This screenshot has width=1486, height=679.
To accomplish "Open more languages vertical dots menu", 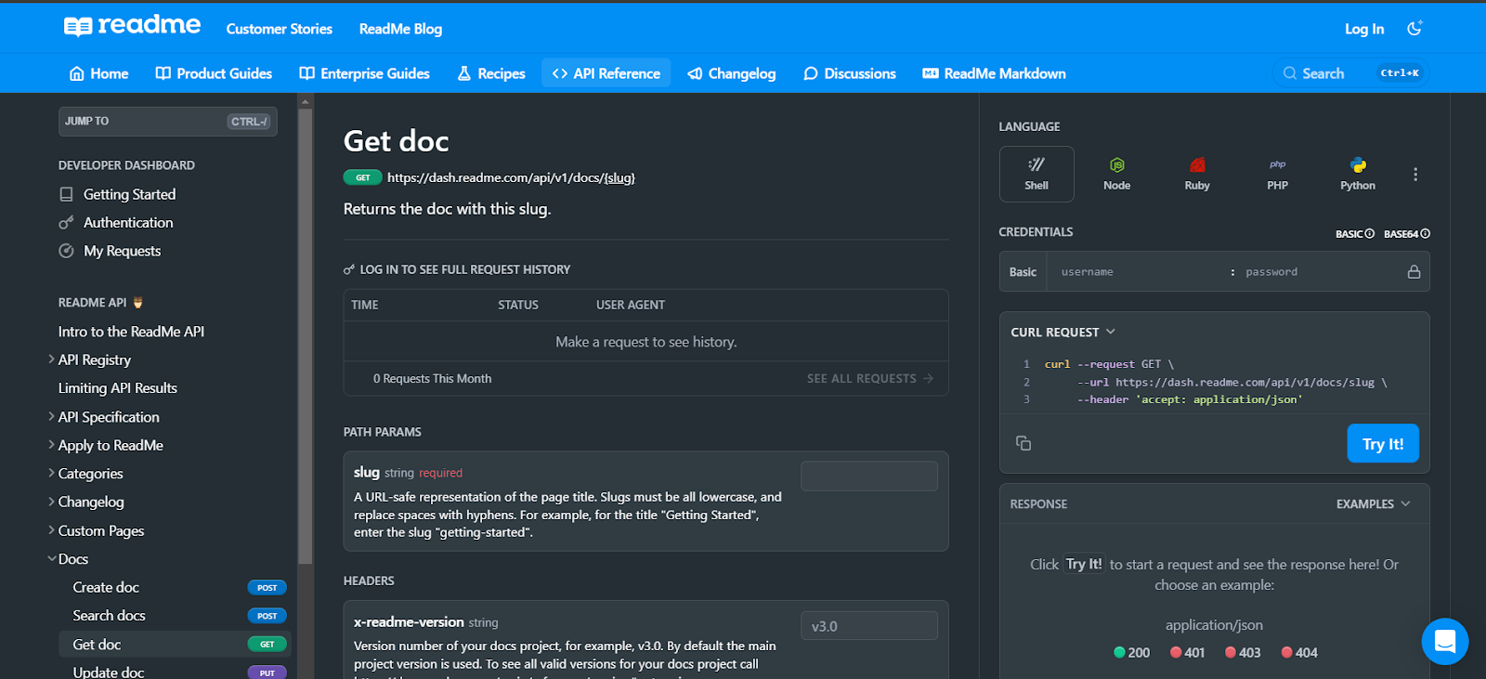I will pos(1415,174).
